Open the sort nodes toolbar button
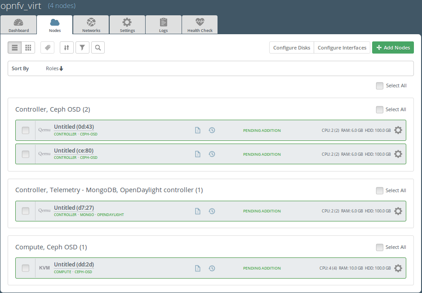Image resolution: width=422 pixels, height=293 pixels. coord(67,48)
